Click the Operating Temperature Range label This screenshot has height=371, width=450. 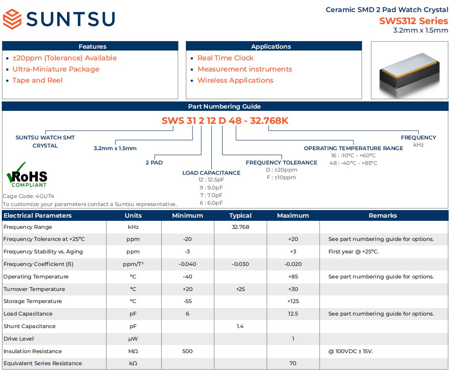(353, 148)
